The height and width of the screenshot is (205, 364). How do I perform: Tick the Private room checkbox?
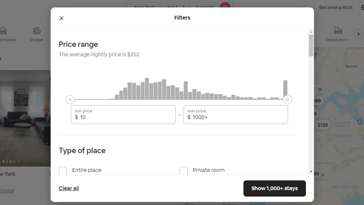pyautogui.click(x=184, y=171)
